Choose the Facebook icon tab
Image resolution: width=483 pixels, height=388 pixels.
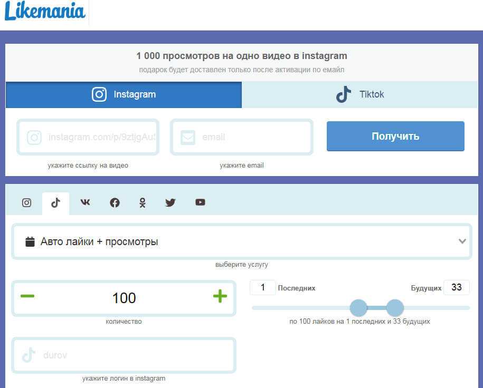115,202
